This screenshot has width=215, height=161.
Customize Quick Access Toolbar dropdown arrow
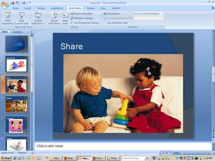coord(30,3)
